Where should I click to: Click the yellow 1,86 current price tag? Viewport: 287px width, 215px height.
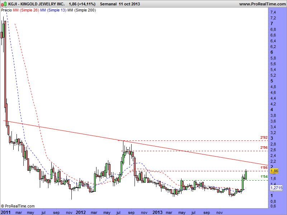pyautogui.click(x=274, y=171)
